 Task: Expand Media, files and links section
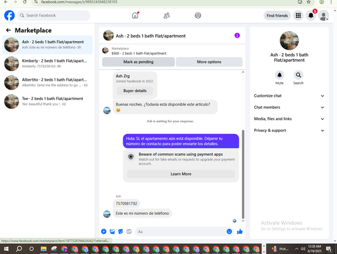pos(289,119)
